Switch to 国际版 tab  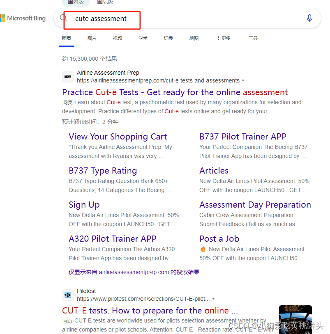coord(105,2)
